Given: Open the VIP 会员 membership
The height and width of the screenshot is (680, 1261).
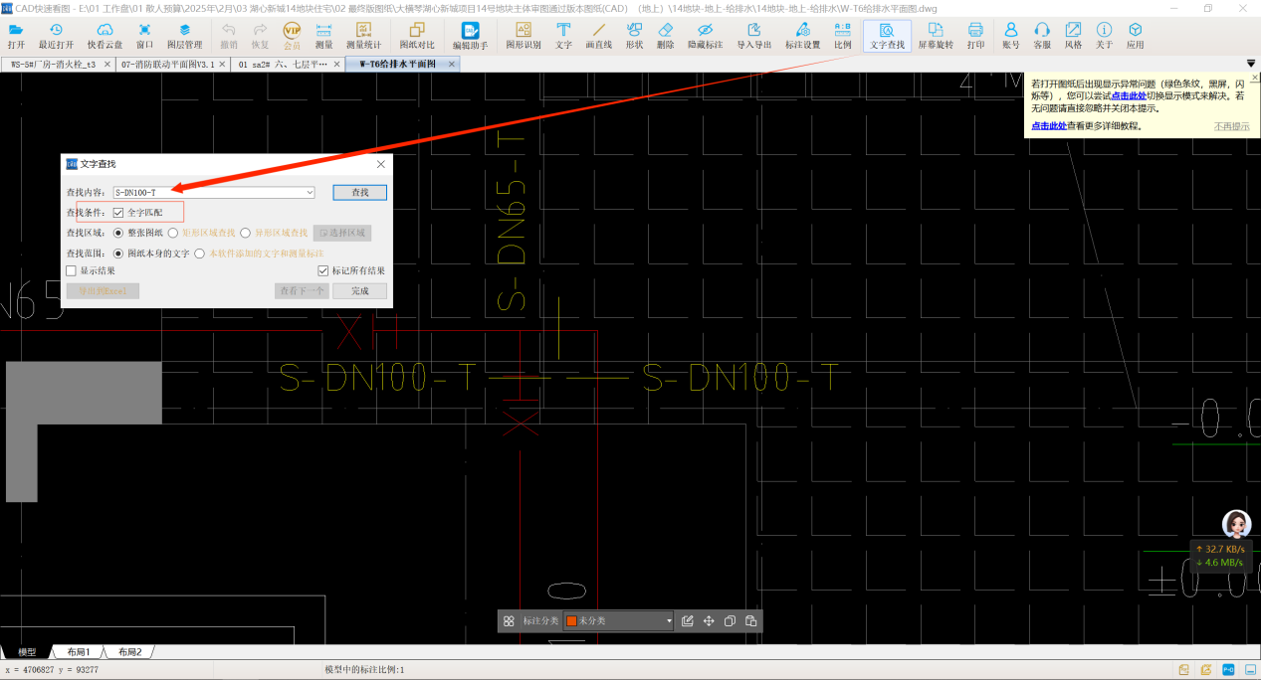Looking at the screenshot, I should coord(292,36).
